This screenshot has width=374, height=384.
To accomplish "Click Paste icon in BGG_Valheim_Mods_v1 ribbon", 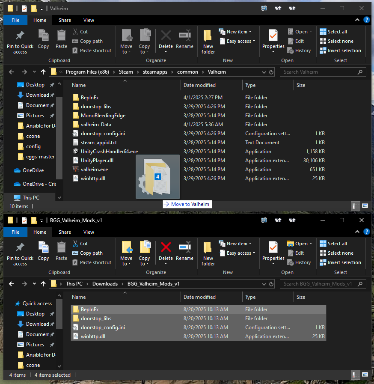I will [61, 247].
